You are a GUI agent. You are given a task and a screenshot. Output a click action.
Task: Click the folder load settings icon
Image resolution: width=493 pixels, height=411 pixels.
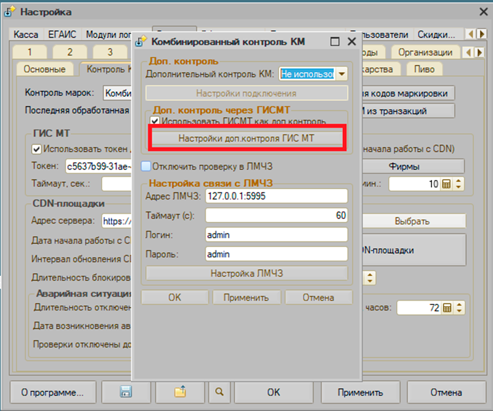click(180, 392)
